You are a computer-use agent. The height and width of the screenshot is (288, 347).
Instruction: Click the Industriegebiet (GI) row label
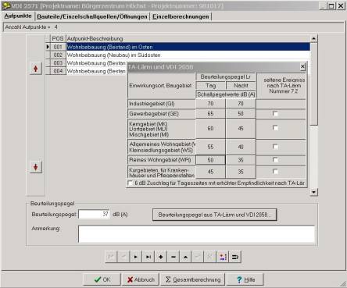point(162,104)
